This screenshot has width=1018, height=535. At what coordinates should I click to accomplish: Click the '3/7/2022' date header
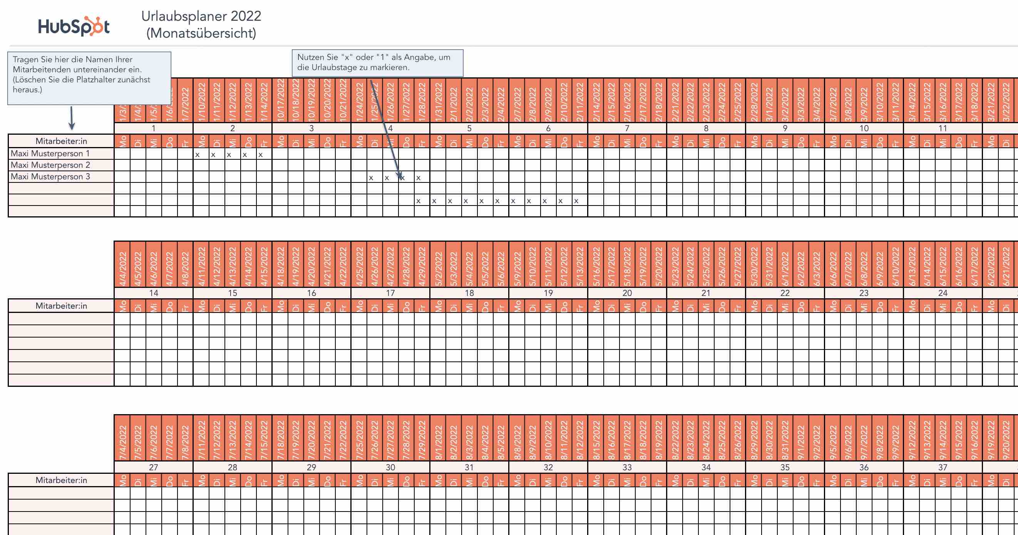pos(833,100)
